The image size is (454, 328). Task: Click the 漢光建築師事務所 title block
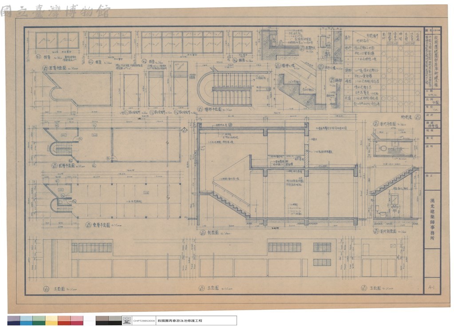click(432, 219)
